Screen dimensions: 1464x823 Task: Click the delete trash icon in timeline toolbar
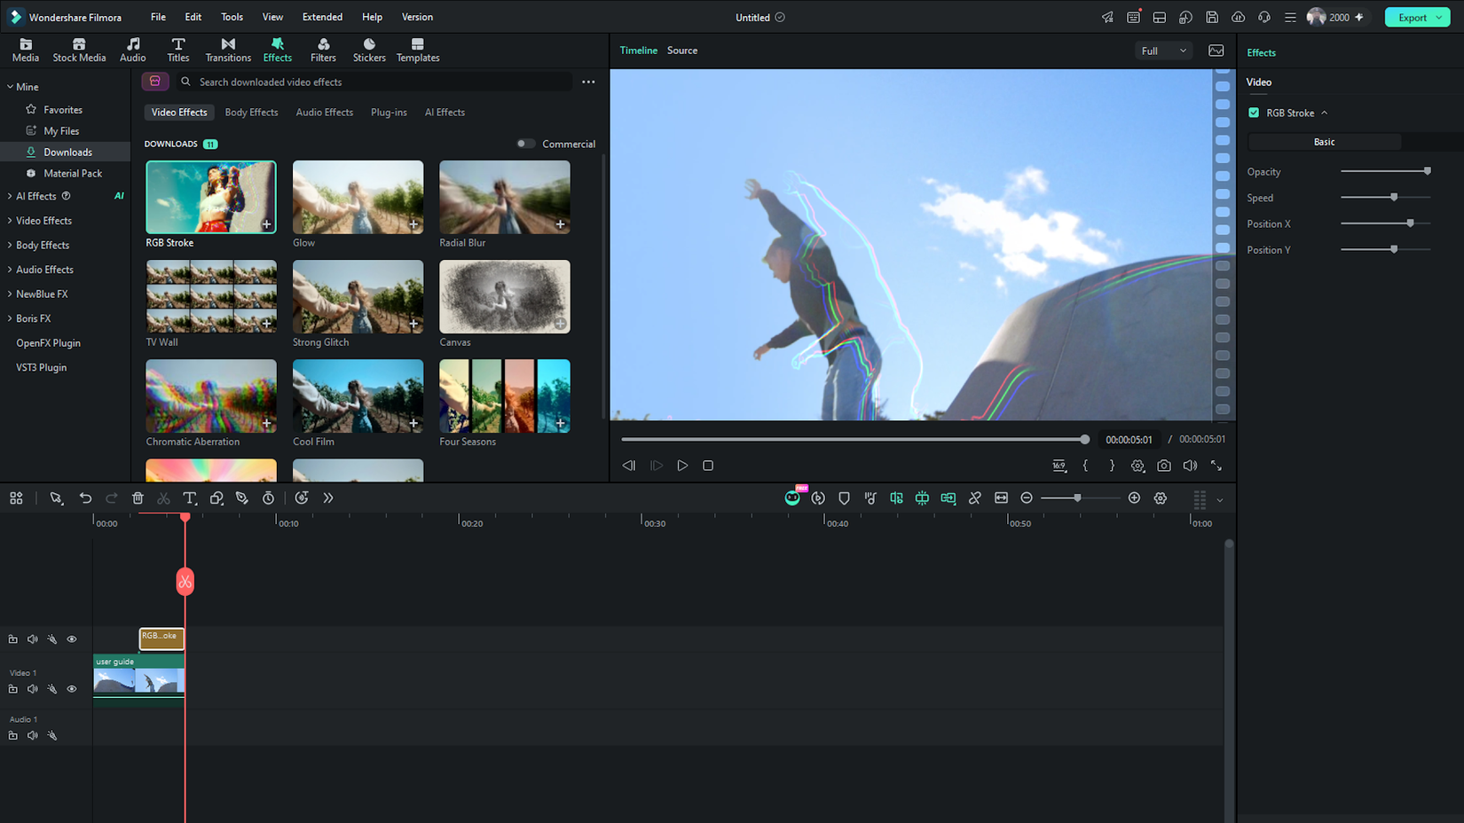tap(138, 498)
